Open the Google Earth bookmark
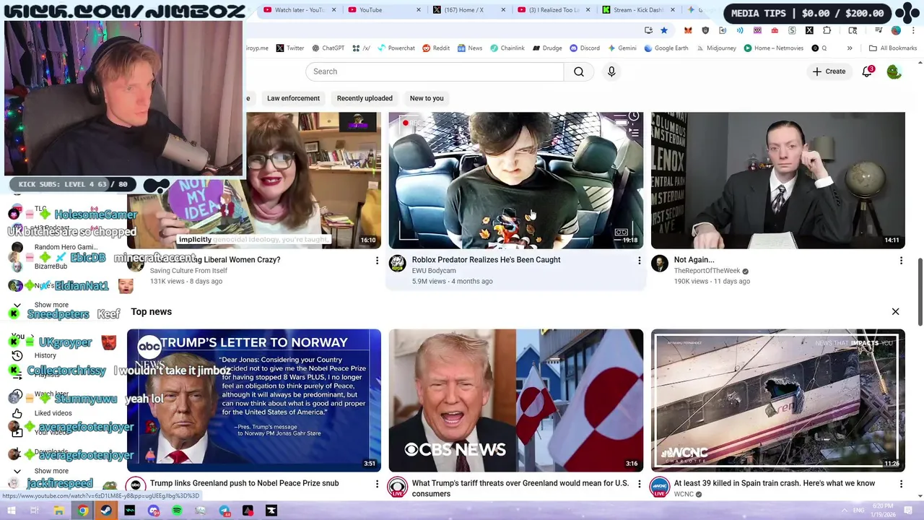The image size is (924, 520). (666, 48)
